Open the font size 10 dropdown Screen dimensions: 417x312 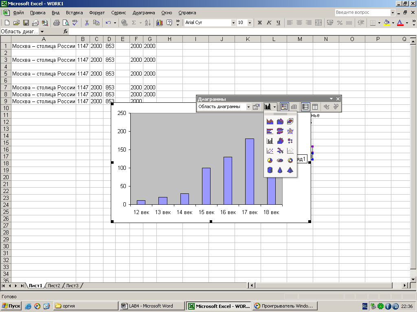[250, 23]
